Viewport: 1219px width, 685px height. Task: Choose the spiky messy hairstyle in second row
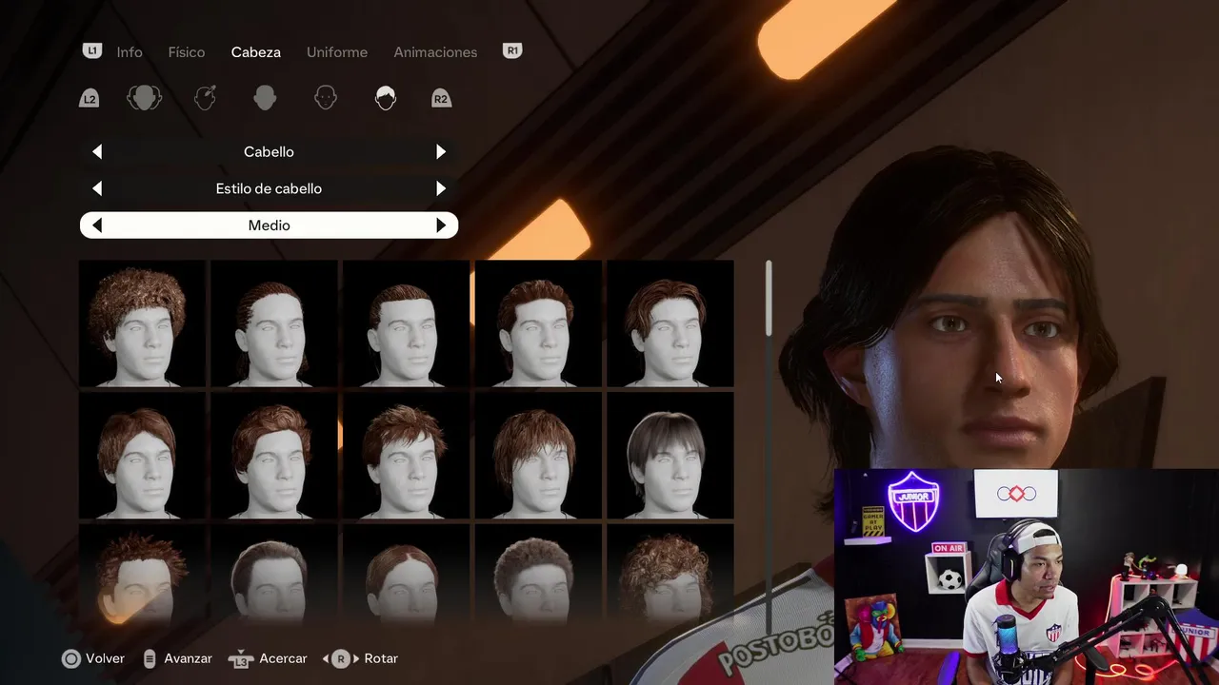[x=406, y=456]
